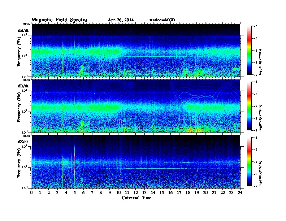The height and width of the screenshot is (221, 286).
Task: Click the 'dZ/dt' panel label
Action: coord(23,142)
